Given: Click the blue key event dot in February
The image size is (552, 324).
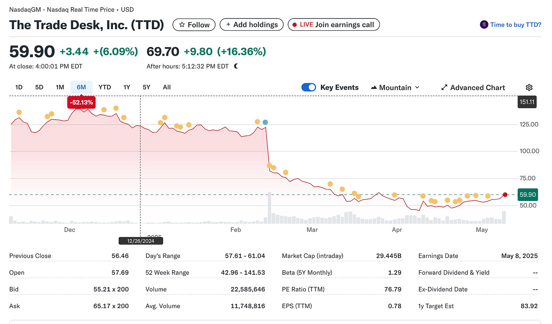Looking at the screenshot, I should coord(265,122).
